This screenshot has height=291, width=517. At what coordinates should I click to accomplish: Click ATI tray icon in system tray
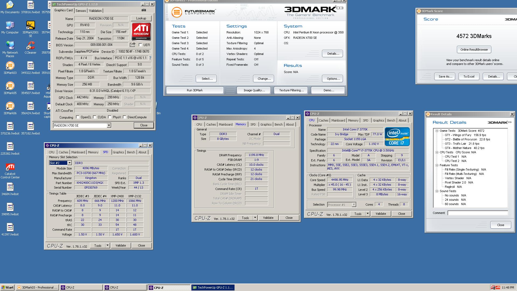click(498, 287)
